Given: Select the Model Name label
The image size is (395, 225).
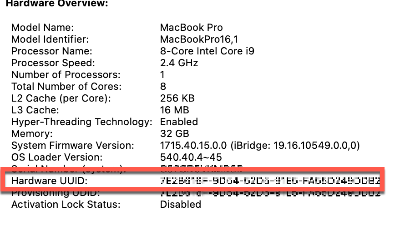Looking at the screenshot, I should [x=42, y=28].
